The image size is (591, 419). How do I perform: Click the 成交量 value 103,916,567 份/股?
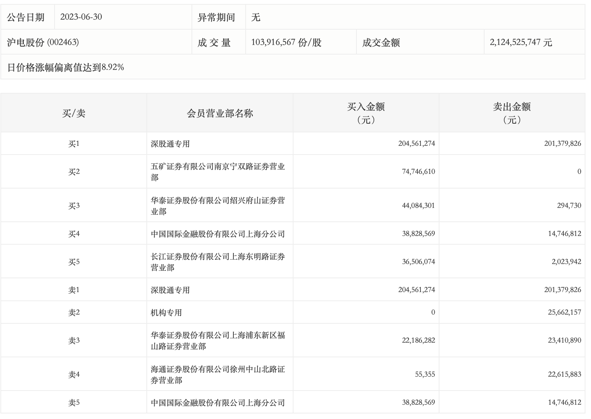[x=286, y=42]
